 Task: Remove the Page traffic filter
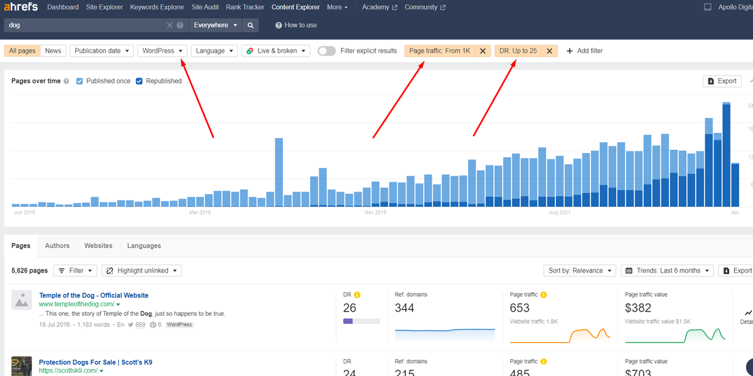pyautogui.click(x=483, y=51)
